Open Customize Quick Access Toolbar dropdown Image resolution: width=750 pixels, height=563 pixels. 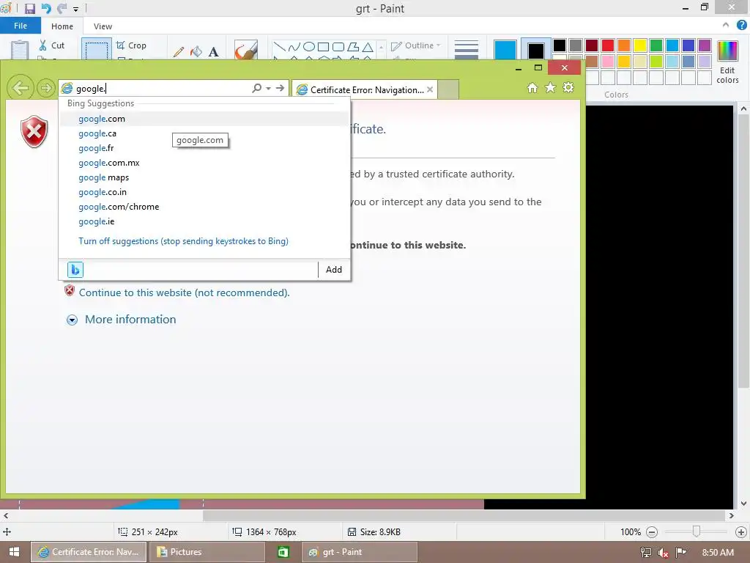pos(75,9)
